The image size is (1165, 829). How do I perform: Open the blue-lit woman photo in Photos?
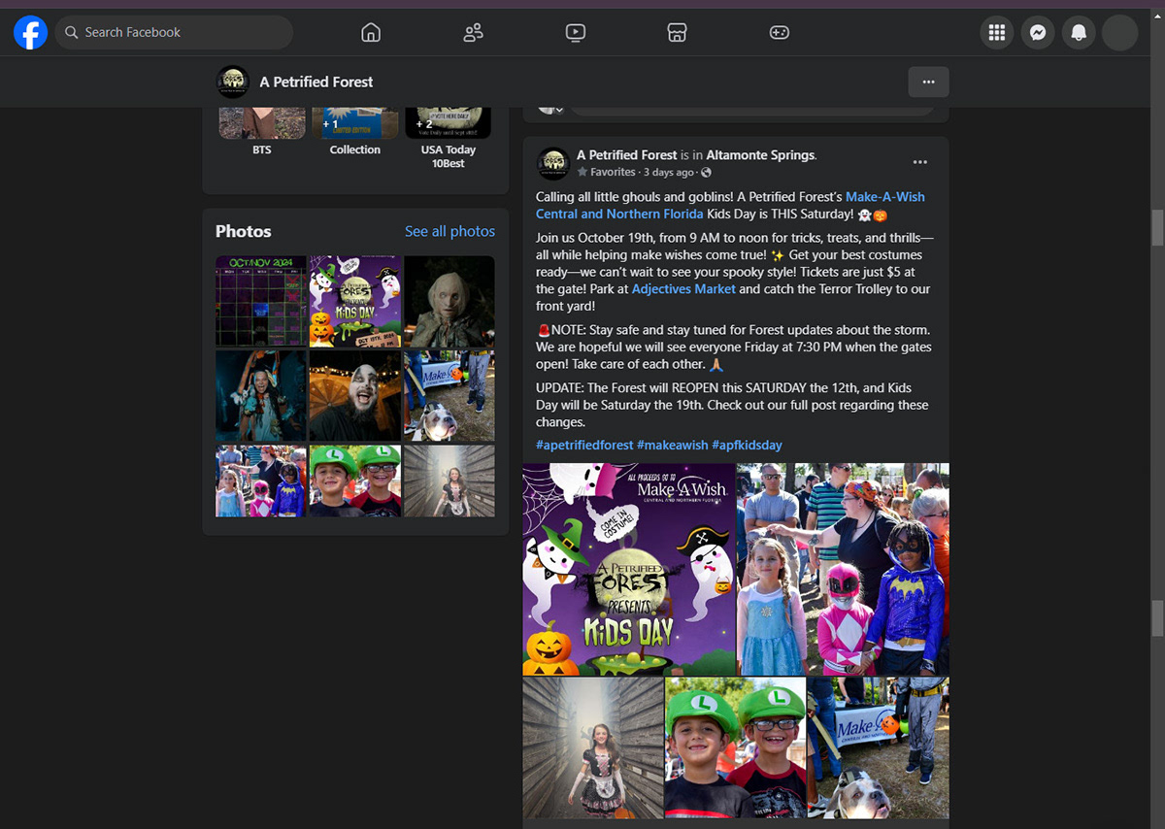click(x=260, y=396)
